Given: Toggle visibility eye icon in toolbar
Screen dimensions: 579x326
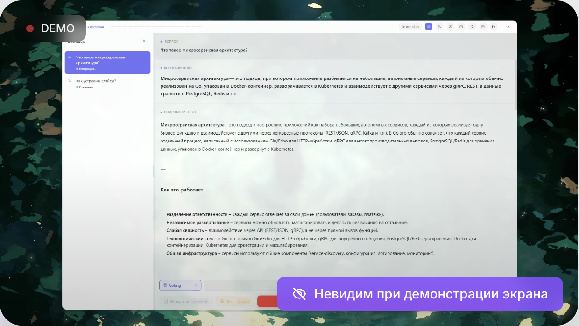Looking at the screenshot, I should tap(451, 27).
